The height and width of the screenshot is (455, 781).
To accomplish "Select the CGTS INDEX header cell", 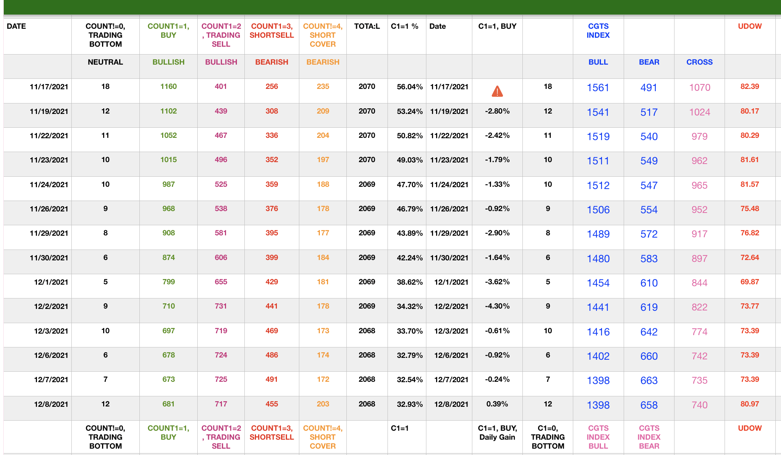I will pyautogui.click(x=598, y=31).
